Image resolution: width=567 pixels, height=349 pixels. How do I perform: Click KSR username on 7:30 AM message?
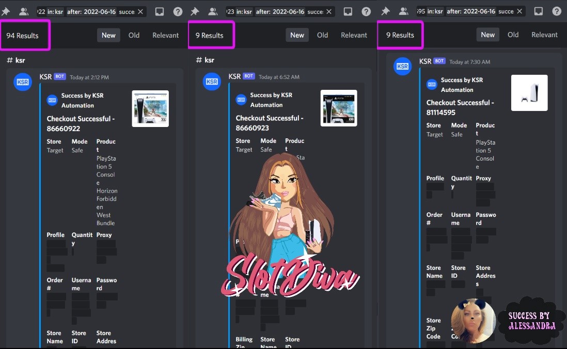tap(426, 61)
